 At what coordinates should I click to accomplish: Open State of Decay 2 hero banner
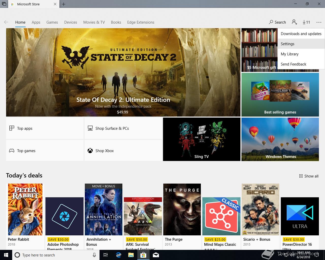click(x=123, y=72)
